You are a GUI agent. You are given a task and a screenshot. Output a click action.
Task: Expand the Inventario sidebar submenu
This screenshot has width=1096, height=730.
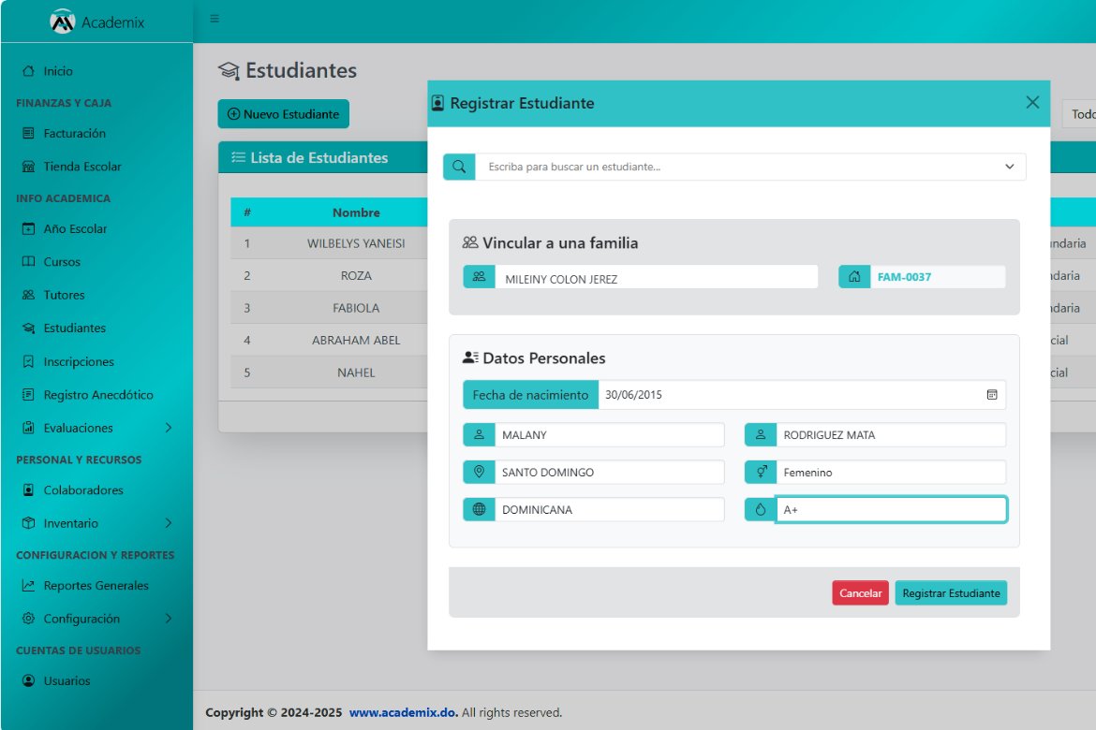point(169,523)
